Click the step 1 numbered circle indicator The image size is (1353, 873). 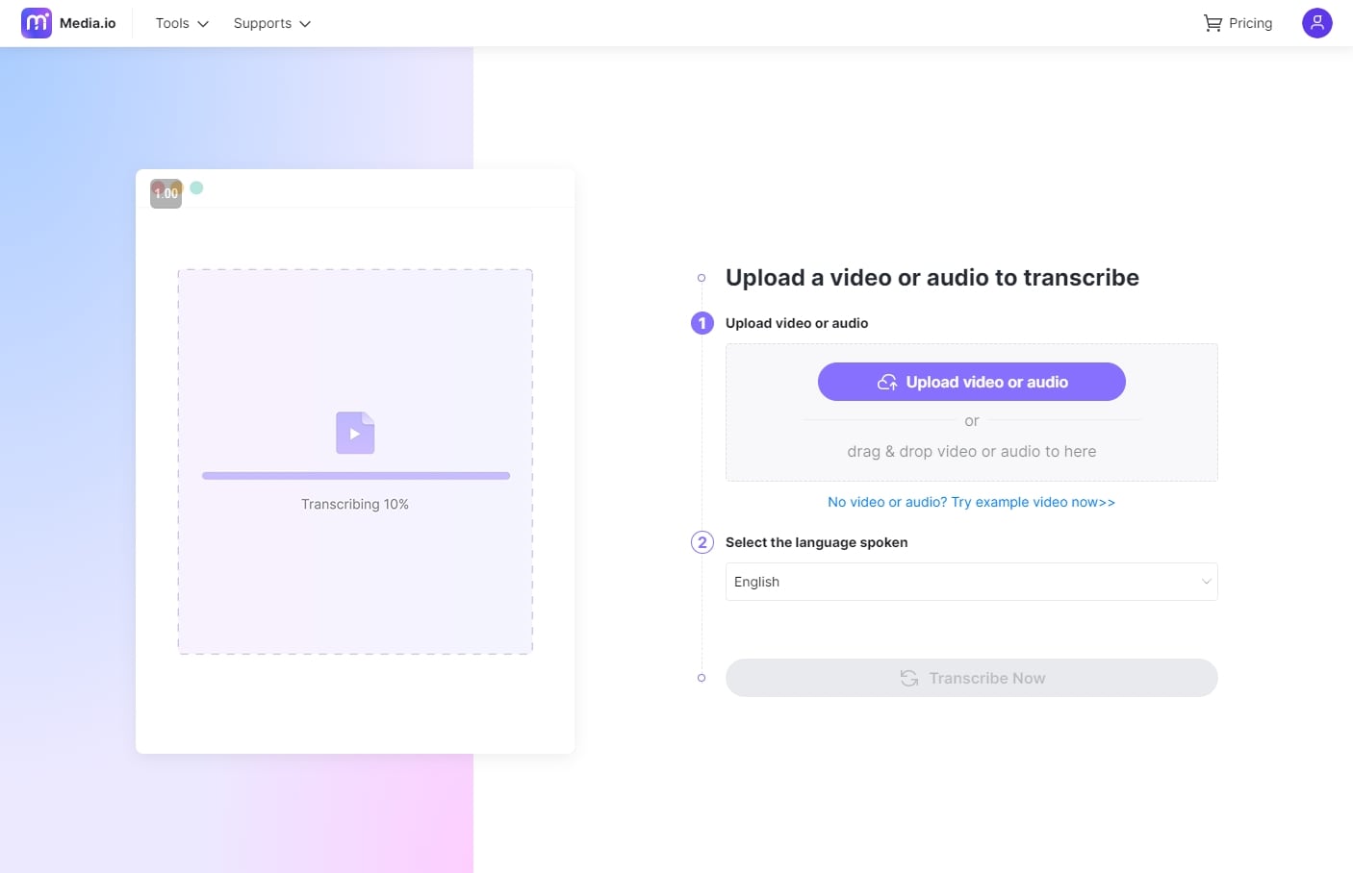pos(702,323)
